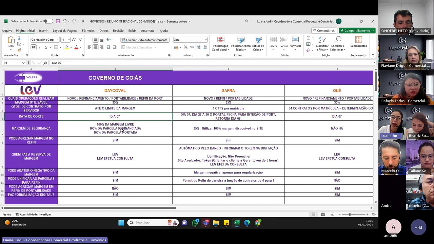Open WhatsApp from the taskbar
434x244 pixels.
click(195, 223)
